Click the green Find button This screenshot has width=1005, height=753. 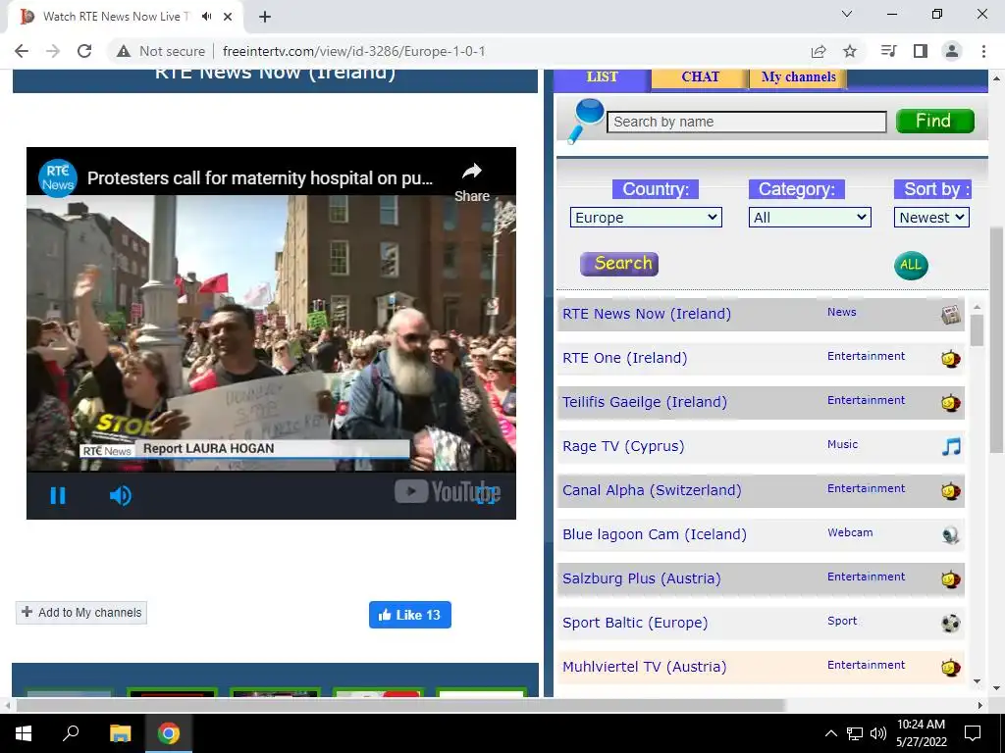pos(935,121)
